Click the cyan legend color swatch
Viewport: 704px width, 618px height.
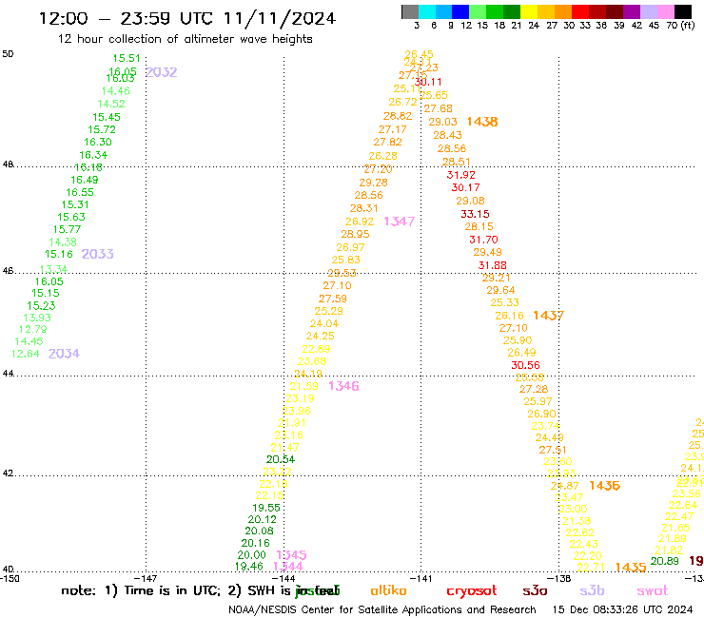coord(427,11)
